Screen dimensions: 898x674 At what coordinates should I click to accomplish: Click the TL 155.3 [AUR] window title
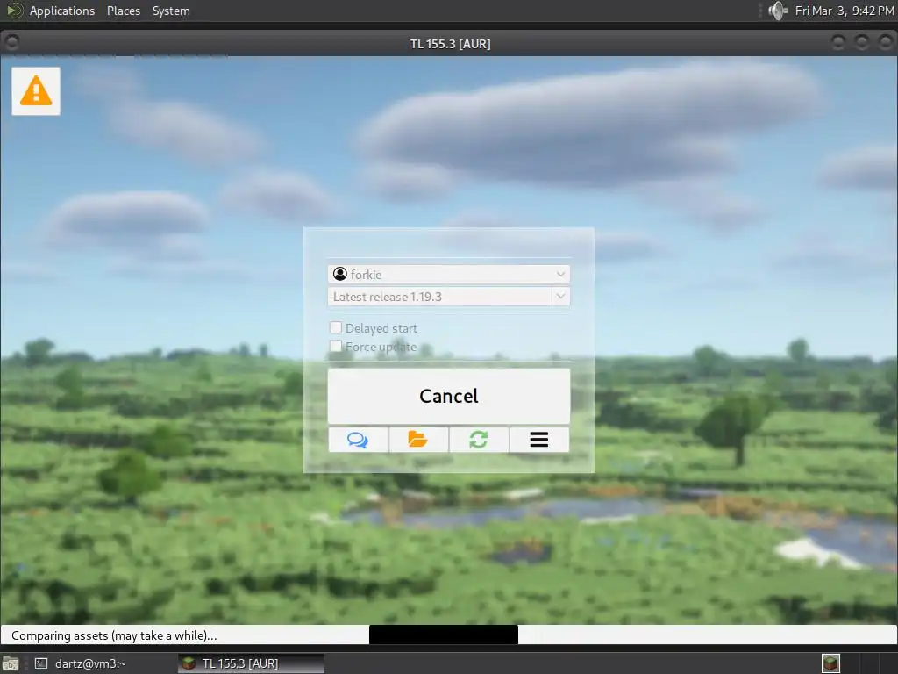pos(450,44)
